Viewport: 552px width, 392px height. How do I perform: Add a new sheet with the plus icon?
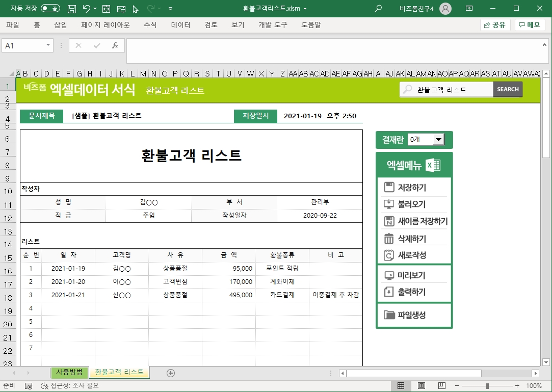pyautogui.click(x=171, y=373)
